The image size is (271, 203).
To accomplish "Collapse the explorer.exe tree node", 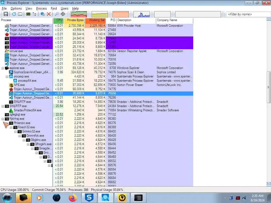I will 3,68.
